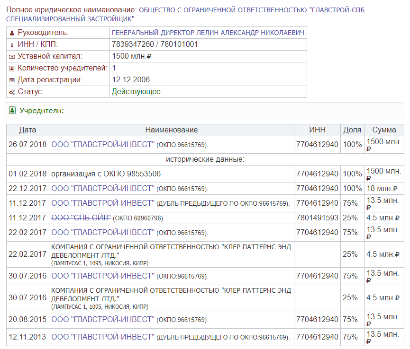Open ГЛАВСТРОЙ-ИНВЕСТ link dated 30.07.2016
This screenshot has width=410, height=349.
pos(103,276)
